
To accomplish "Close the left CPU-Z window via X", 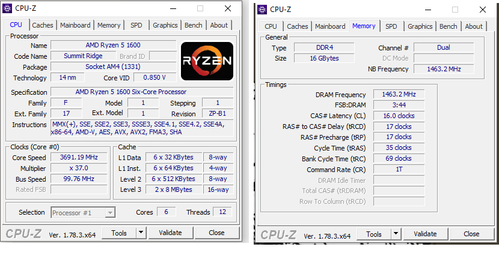I will click(228, 8).
